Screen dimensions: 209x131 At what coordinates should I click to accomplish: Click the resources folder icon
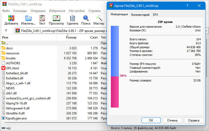pos(3,53)
